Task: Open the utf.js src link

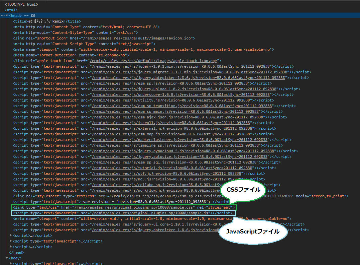Action: coord(167,173)
